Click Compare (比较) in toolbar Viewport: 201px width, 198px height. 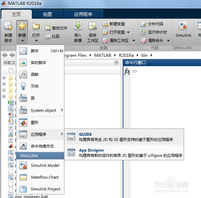coord(52,36)
